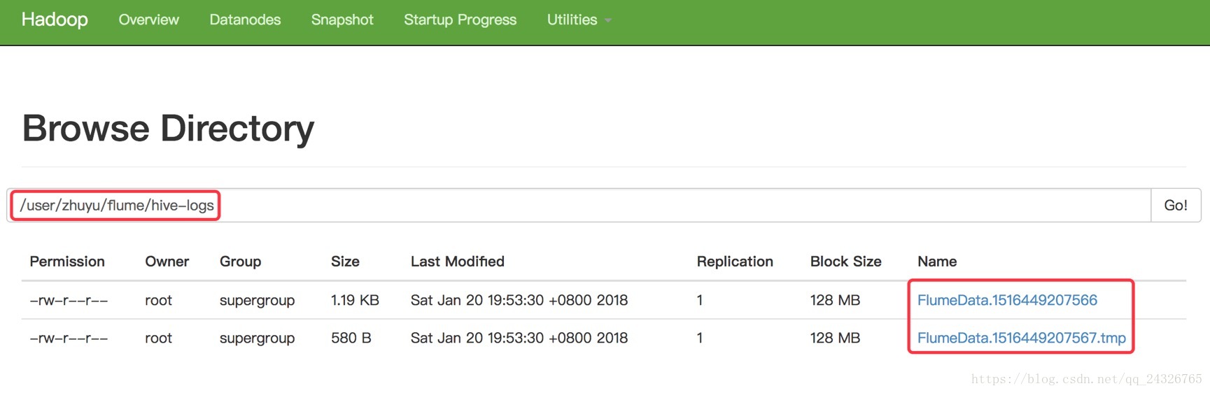Click the Browse Directory heading
1210x393 pixels.
(x=168, y=129)
